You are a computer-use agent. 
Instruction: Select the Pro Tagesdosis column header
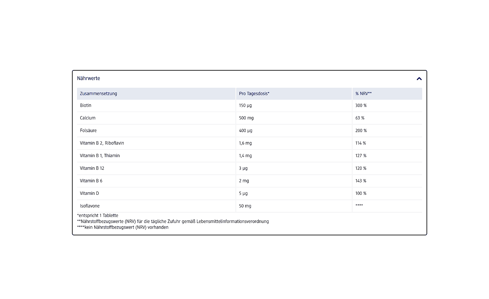pyautogui.click(x=254, y=94)
